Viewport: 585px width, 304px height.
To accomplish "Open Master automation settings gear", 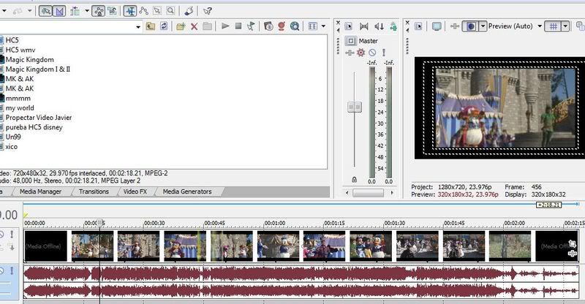I will point(361,53).
